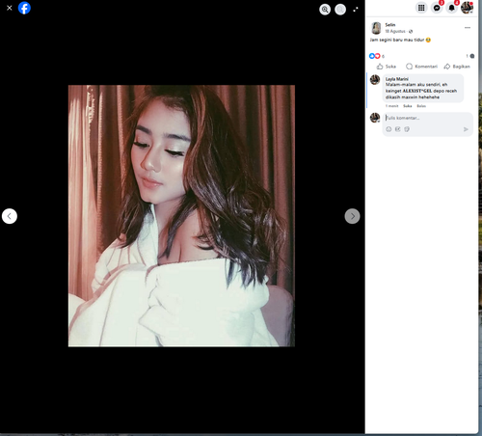Reply to Layla Marini's comment with Balas

(x=421, y=106)
